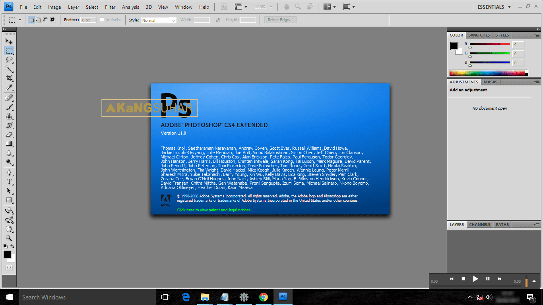This screenshot has width=543, height=305.
Task: Click the Stop button in media player
Action: click(x=463, y=279)
